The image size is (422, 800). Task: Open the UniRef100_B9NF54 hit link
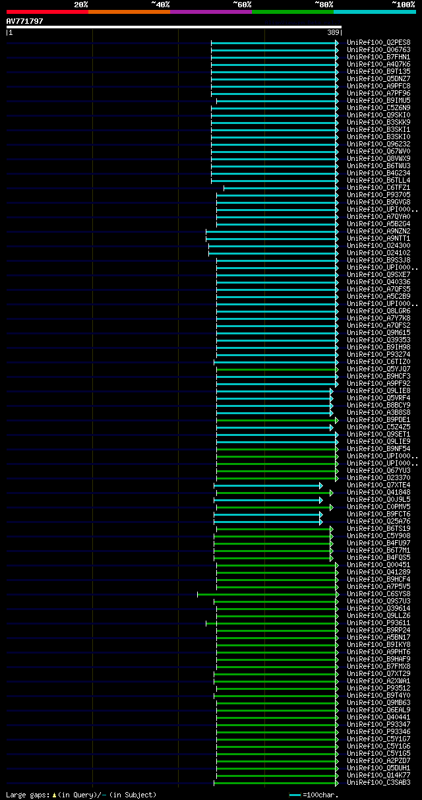point(378,449)
